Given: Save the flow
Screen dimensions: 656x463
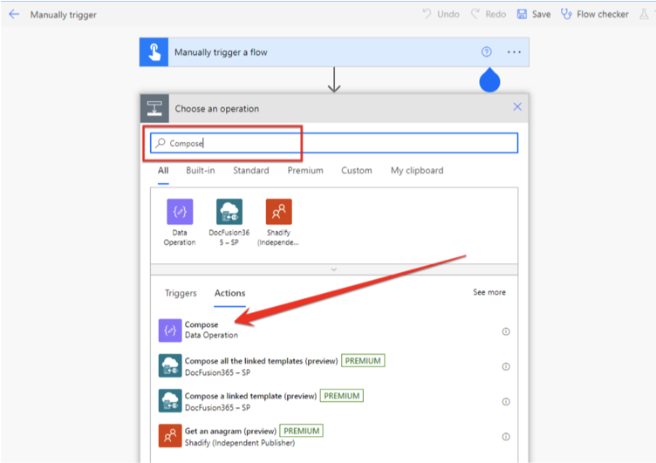Looking at the screenshot, I should point(534,15).
